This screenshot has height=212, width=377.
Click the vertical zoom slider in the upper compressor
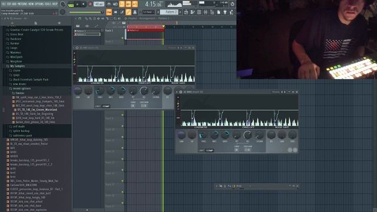[75, 74]
